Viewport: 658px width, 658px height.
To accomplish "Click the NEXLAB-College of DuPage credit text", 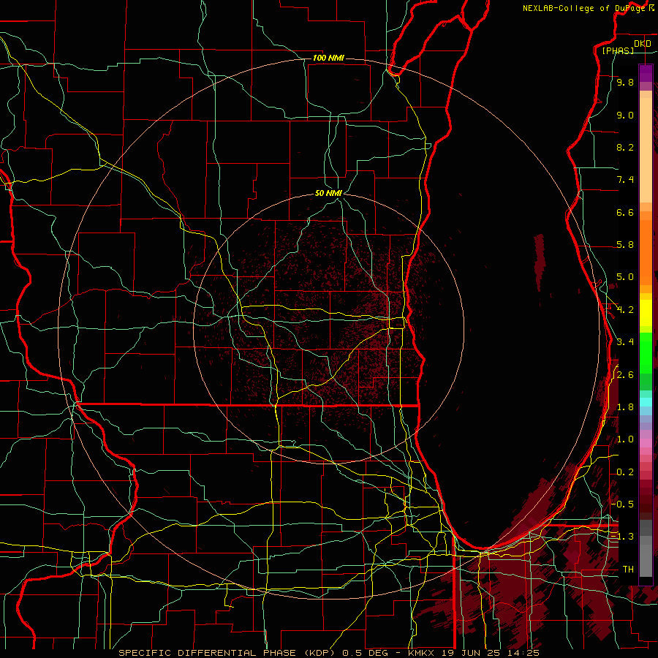I will (584, 8).
